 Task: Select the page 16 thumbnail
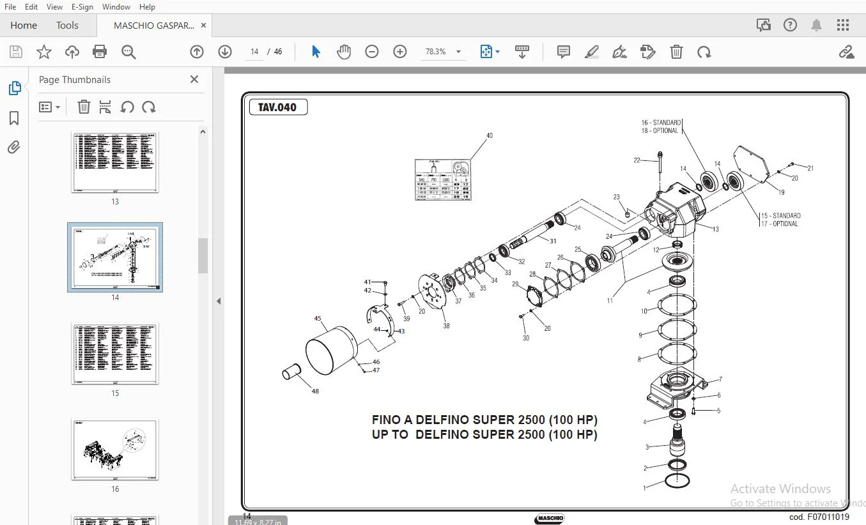click(x=115, y=450)
